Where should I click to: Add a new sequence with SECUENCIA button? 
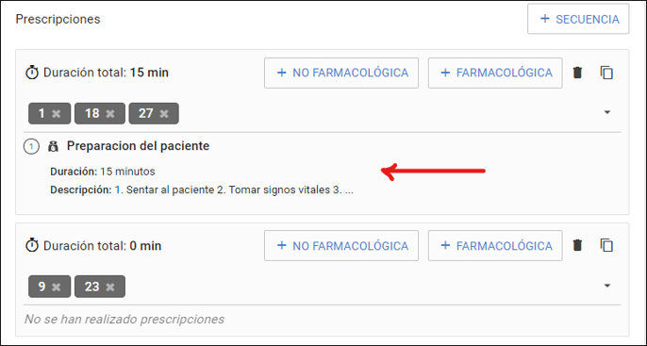pyautogui.click(x=578, y=19)
